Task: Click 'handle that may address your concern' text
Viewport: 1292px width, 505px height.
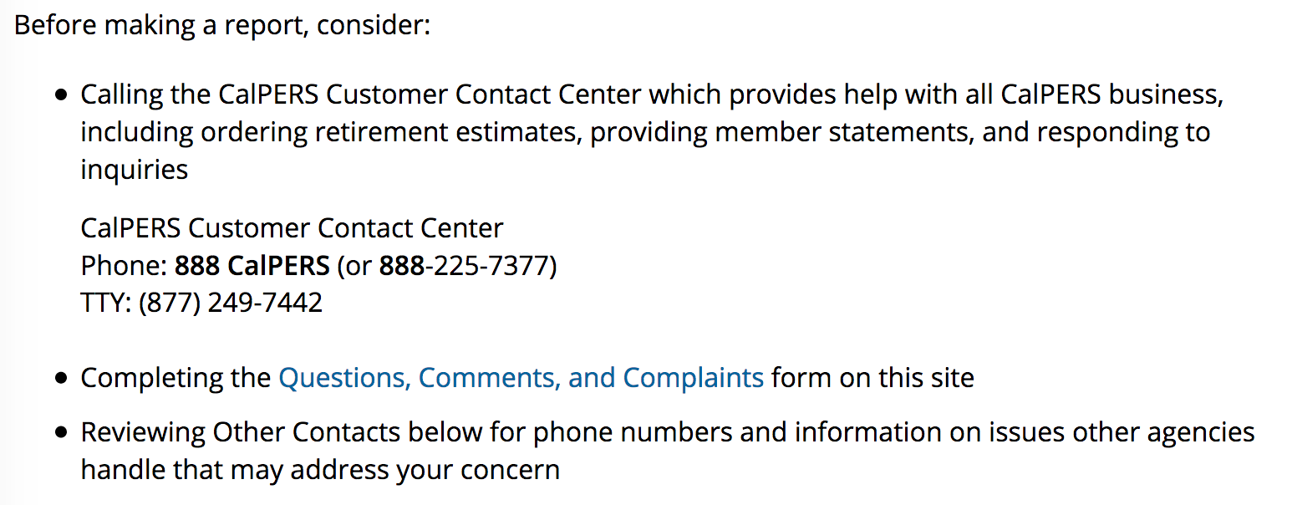Action: point(320,470)
